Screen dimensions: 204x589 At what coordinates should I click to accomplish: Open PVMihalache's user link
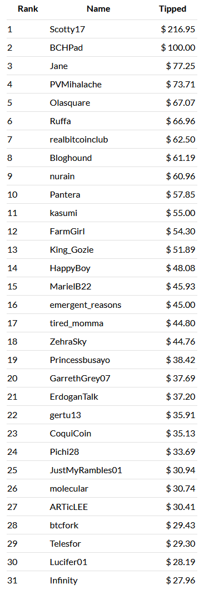click(76, 85)
